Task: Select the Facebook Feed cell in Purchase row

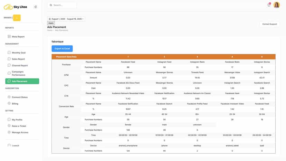Action: (x=128, y=62)
